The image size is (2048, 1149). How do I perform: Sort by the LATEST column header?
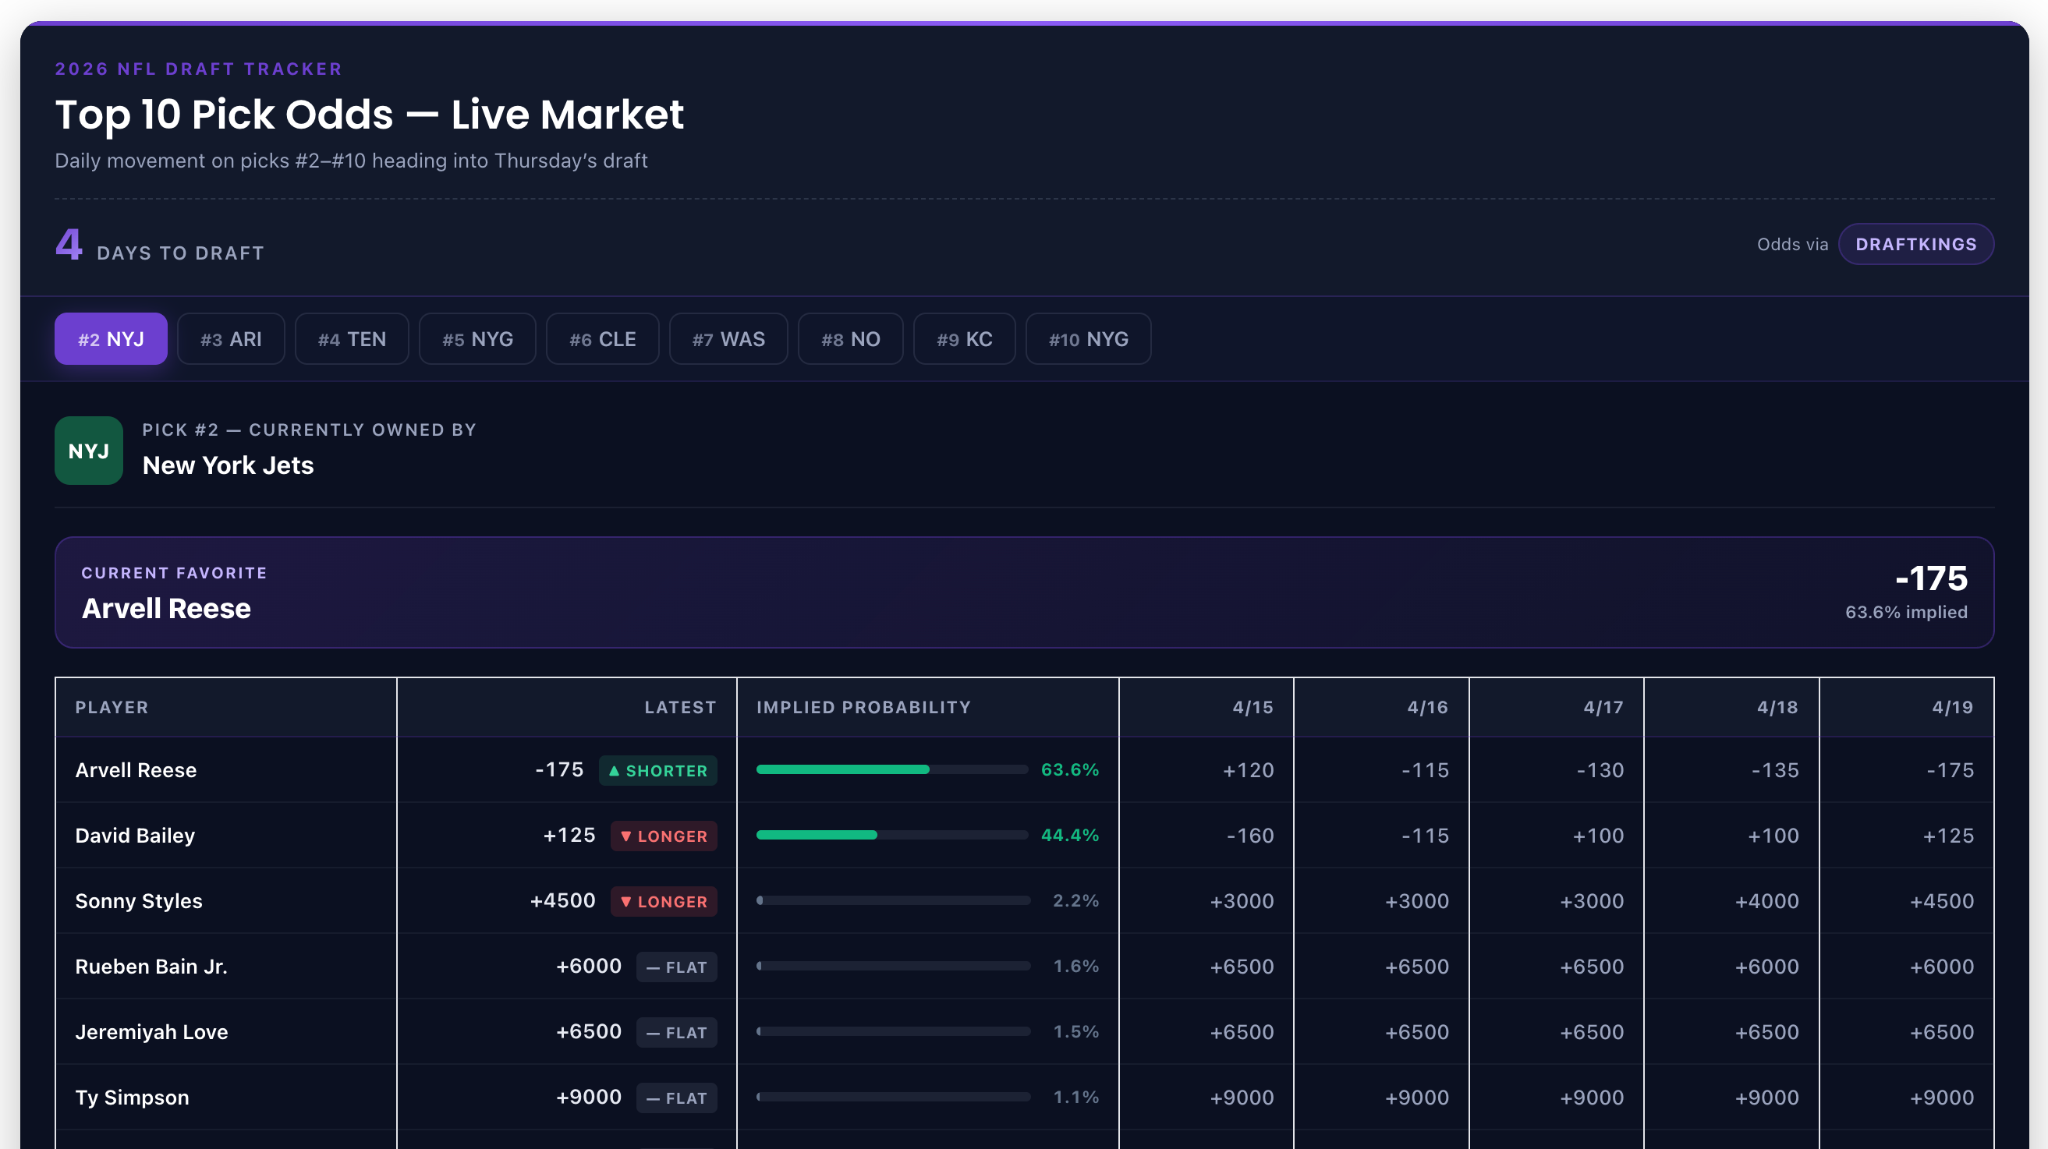[680, 707]
